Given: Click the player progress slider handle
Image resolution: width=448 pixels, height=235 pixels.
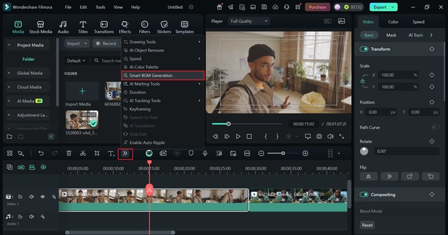Looking at the screenshot, I should (228, 124).
